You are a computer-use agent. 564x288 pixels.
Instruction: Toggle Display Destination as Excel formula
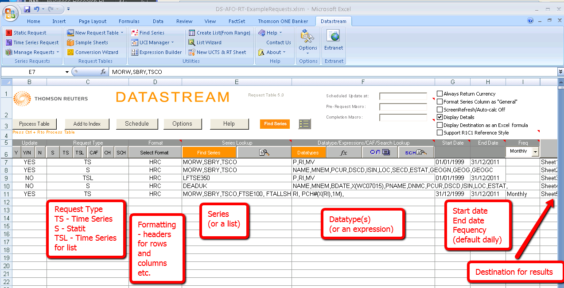(440, 125)
